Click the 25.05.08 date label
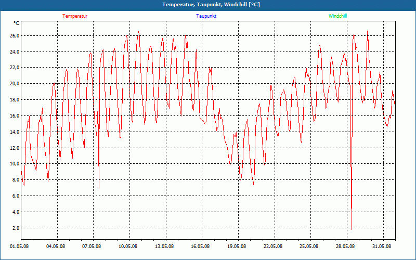 (x=309, y=246)
